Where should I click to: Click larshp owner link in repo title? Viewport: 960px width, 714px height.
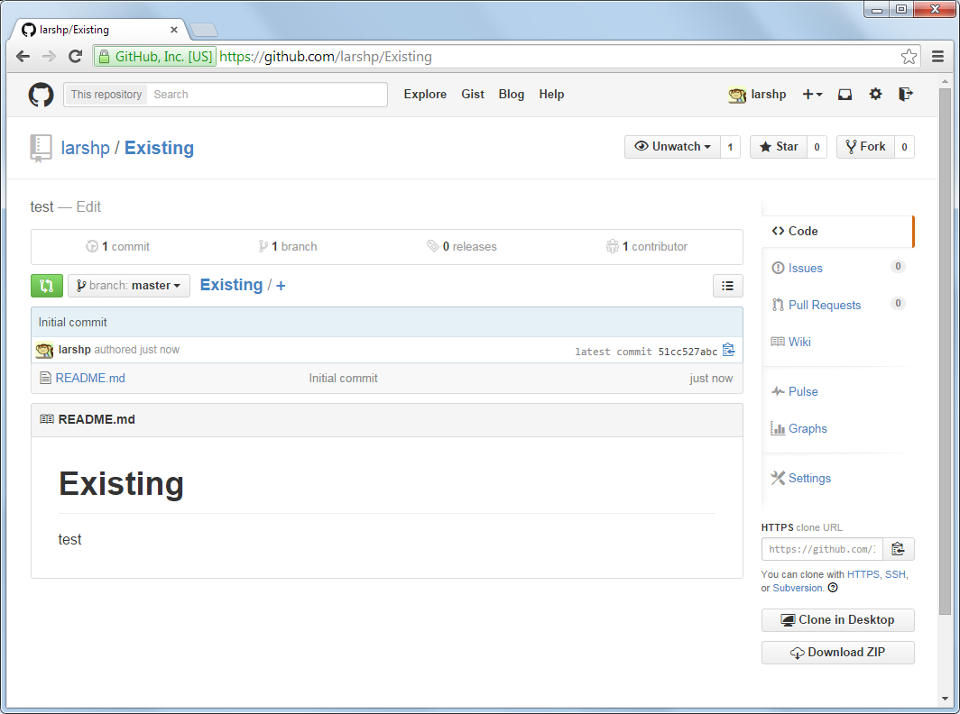pyautogui.click(x=85, y=148)
